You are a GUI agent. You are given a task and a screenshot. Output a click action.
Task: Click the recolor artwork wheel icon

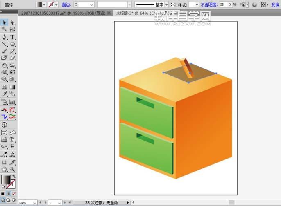click(254, 5)
